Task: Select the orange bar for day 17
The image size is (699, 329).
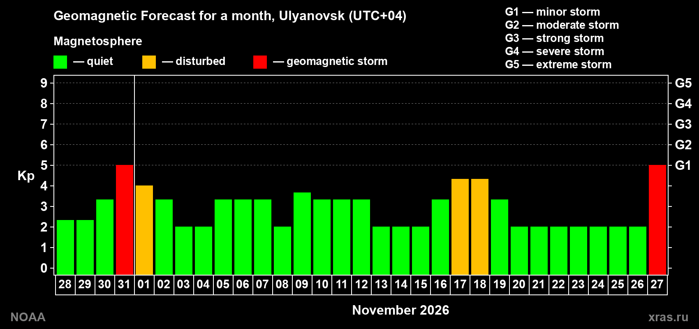Action: (460, 227)
